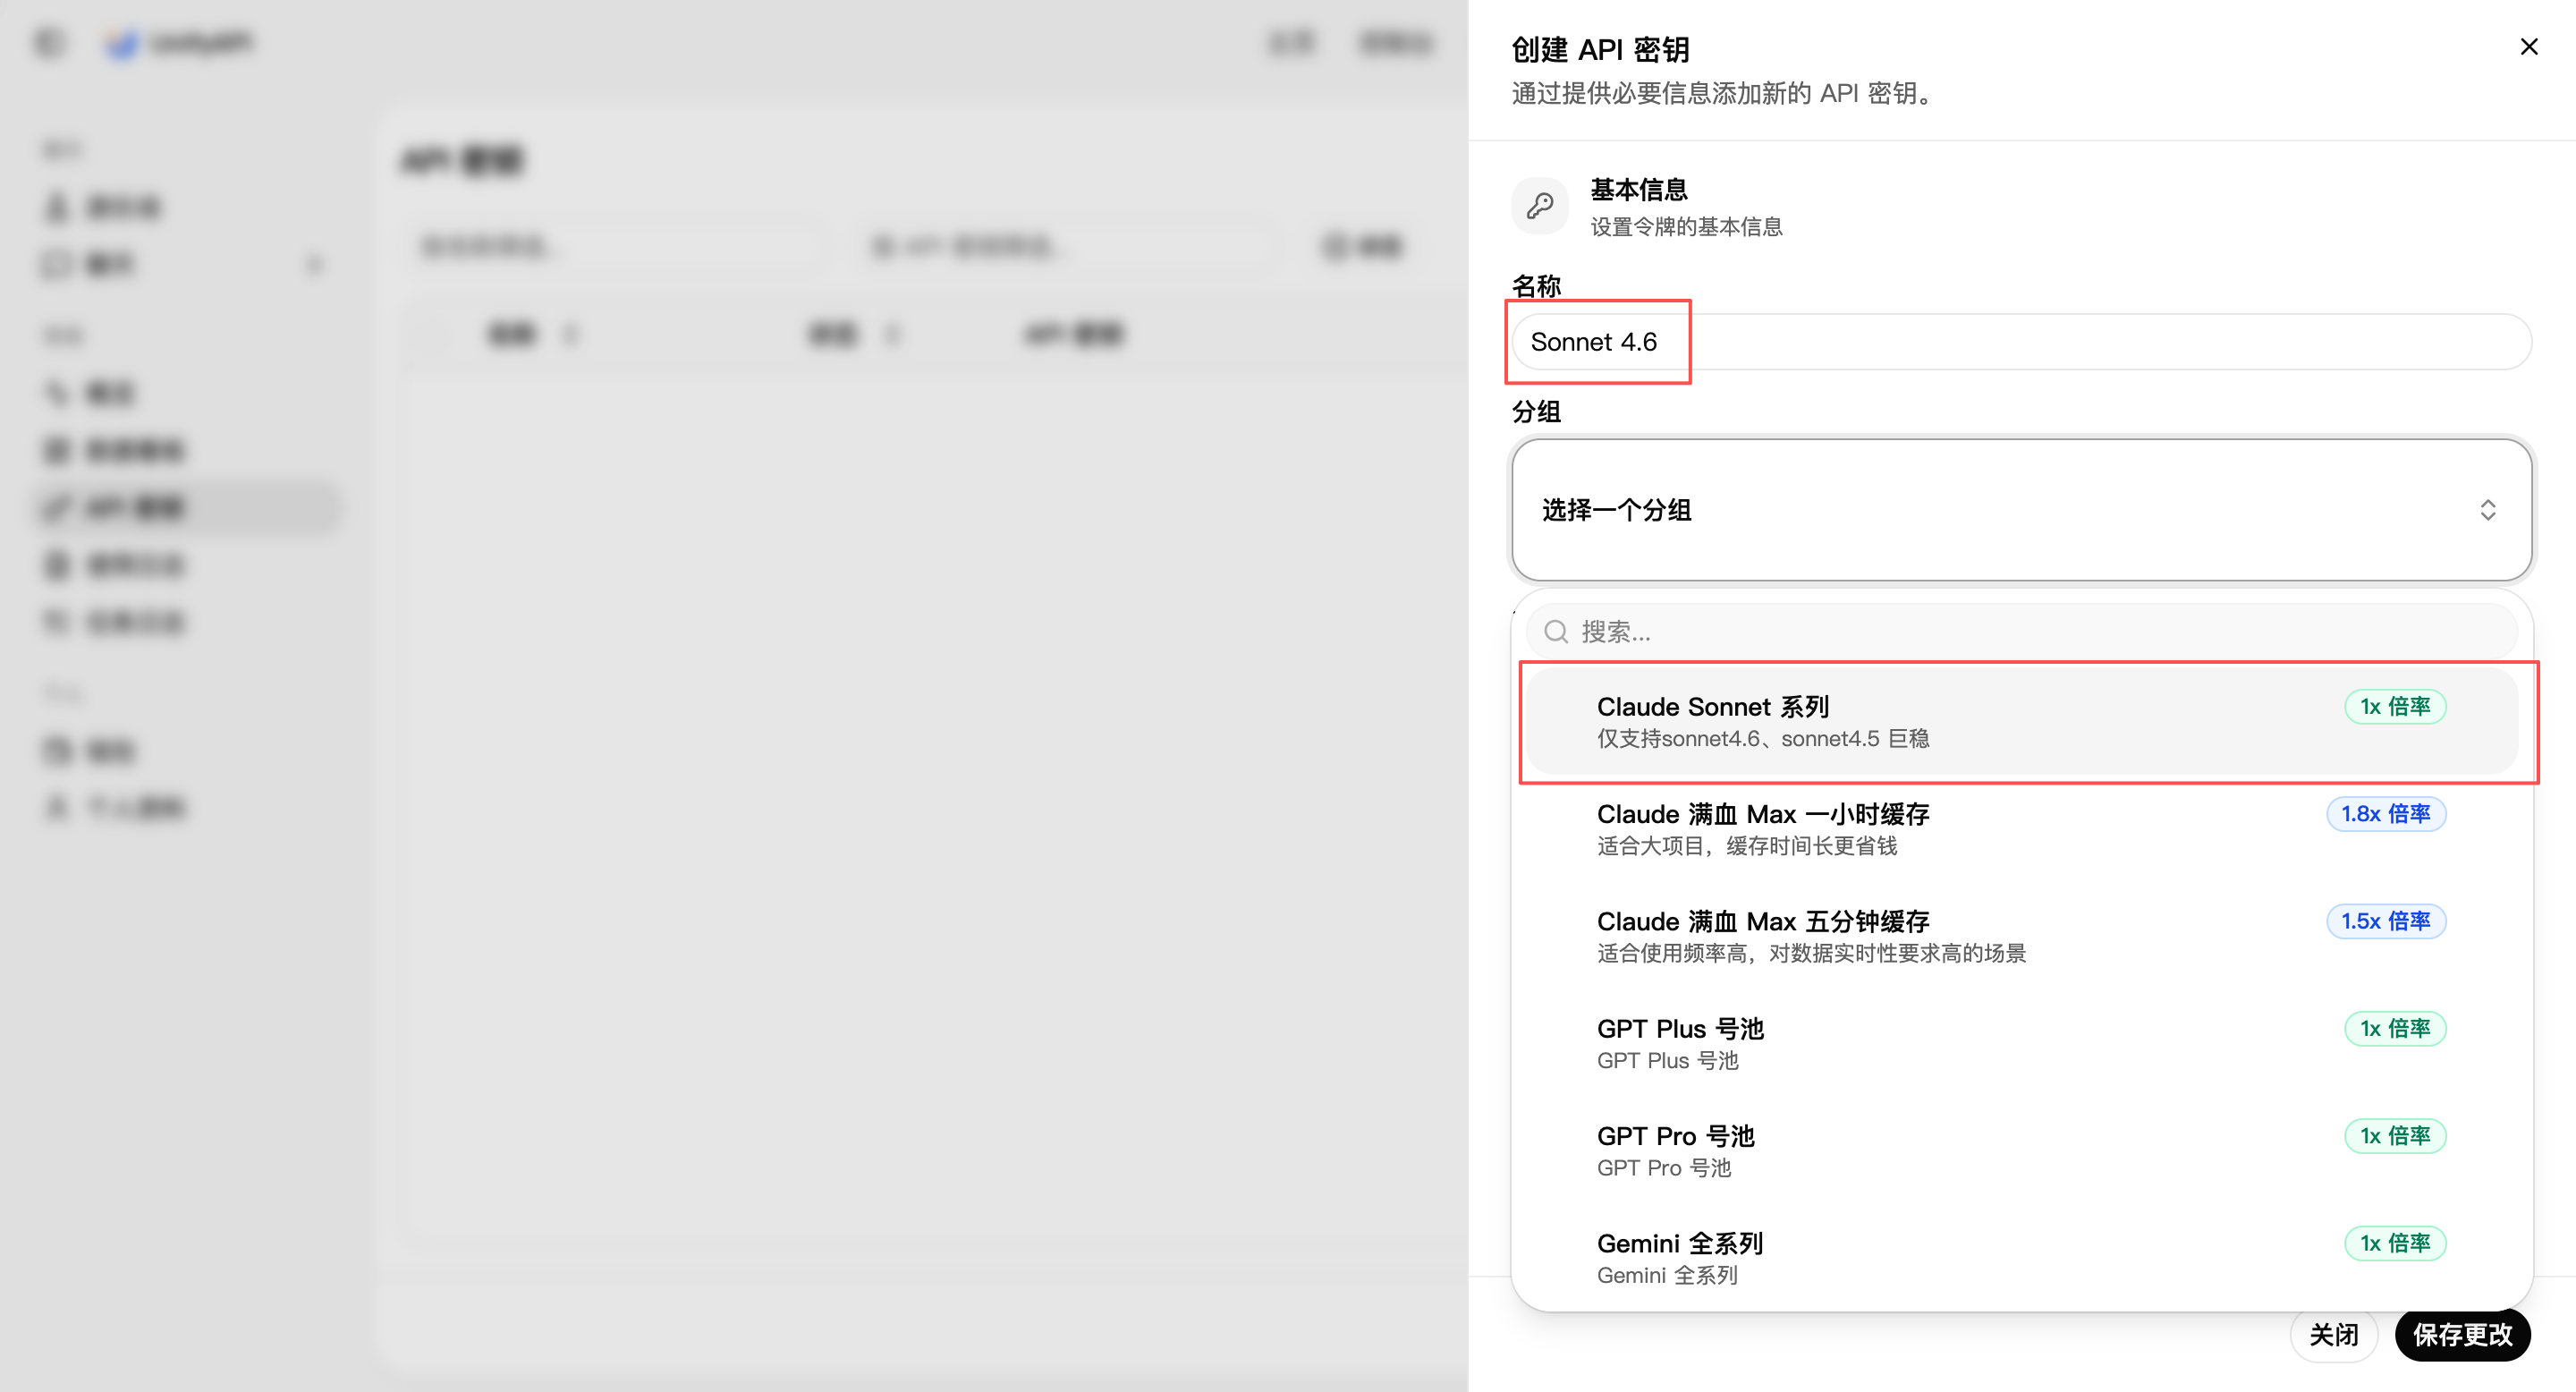Choose the GPT Plus 号池 group
This screenshot has height=1392, width=2576.
[x=2021, y=1044]
